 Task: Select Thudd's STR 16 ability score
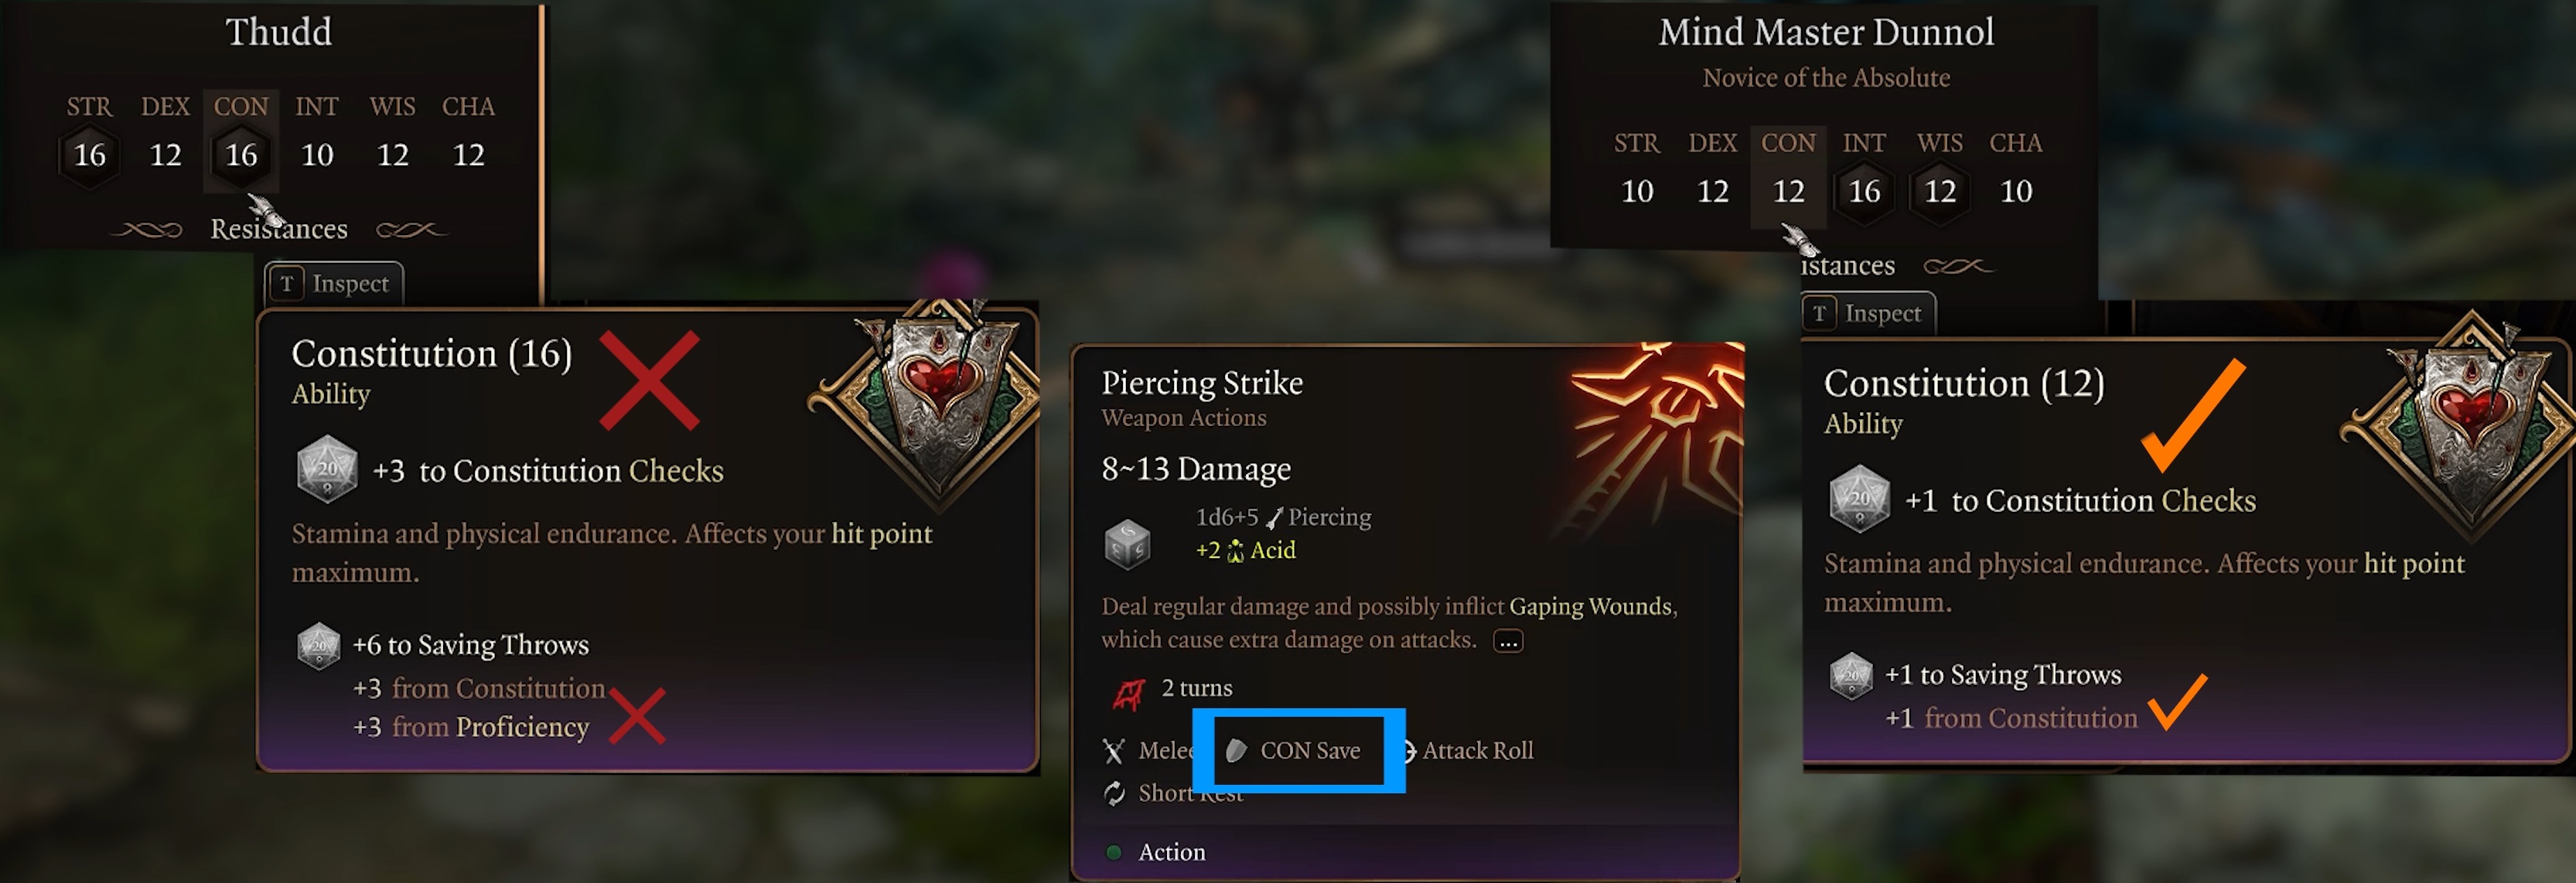tap(89, 155)
